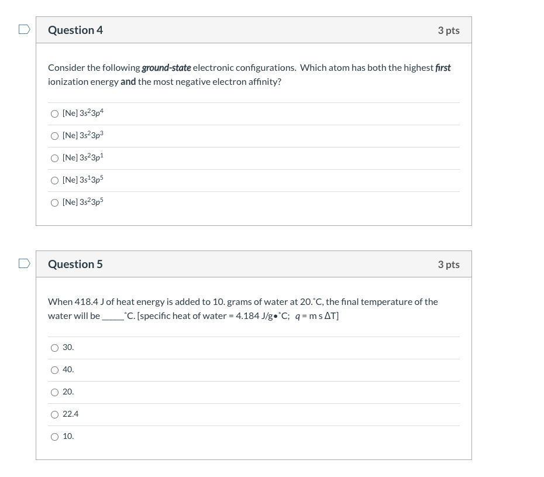Select answer [Ne] 3s²3p³ in Question 4
544x477 pixels.
[54, 136]
